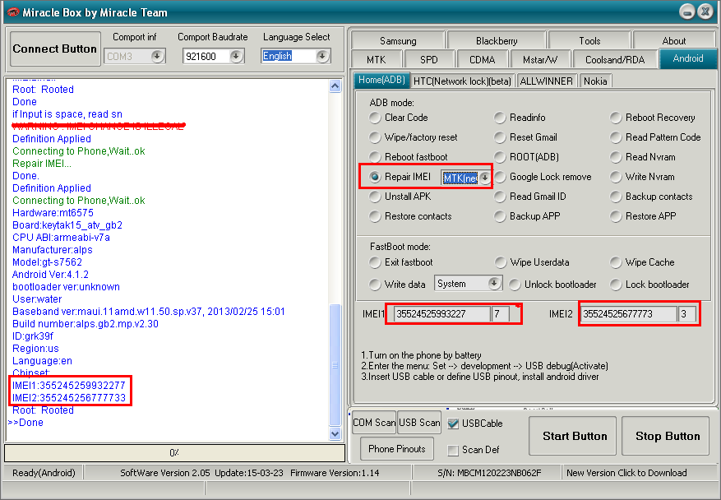
Task: Select the Clear Code radio option
Action: 399,118
